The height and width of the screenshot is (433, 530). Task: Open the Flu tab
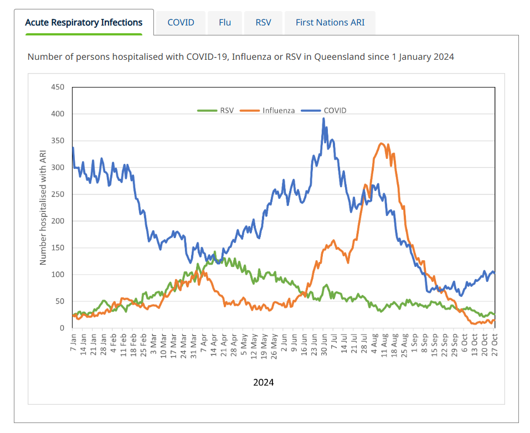[x=224, y=23]
